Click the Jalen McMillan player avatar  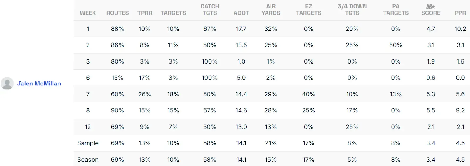pyautogui.click(x=7, y=83)
